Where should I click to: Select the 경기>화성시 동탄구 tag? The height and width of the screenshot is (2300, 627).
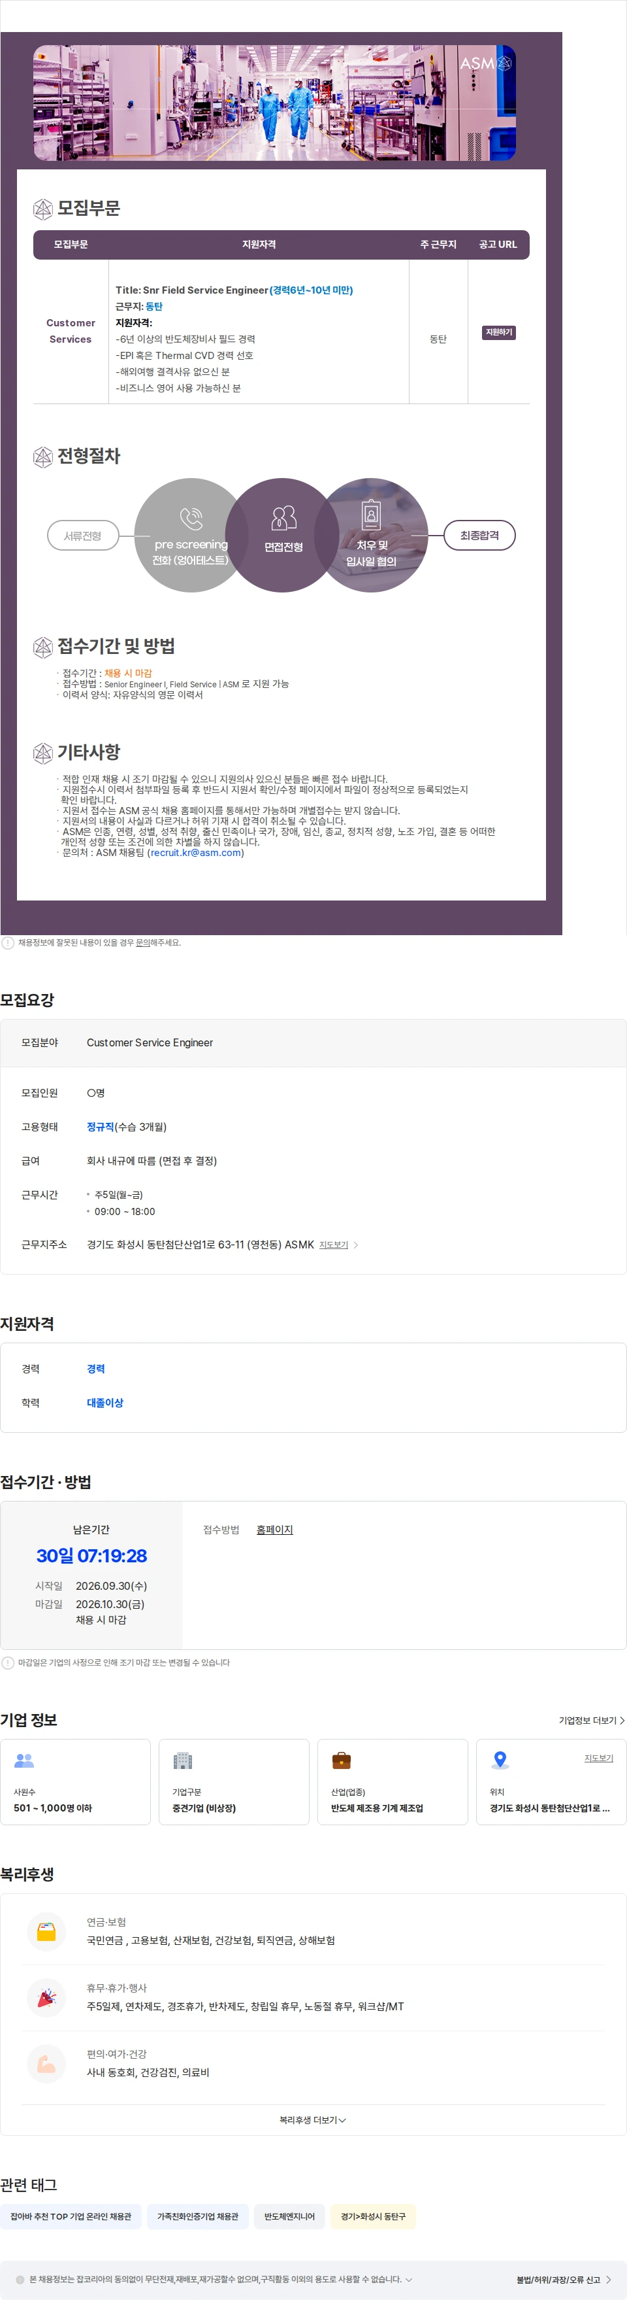373,2216
